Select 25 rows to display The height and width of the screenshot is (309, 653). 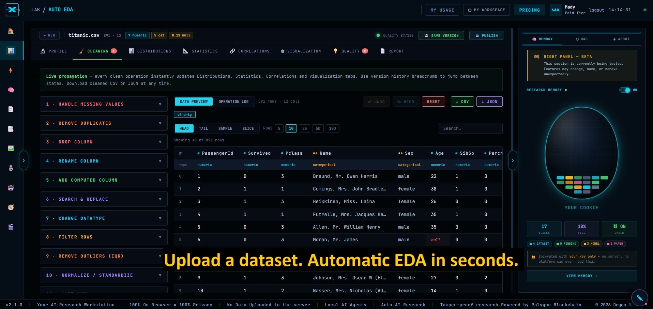304,128
